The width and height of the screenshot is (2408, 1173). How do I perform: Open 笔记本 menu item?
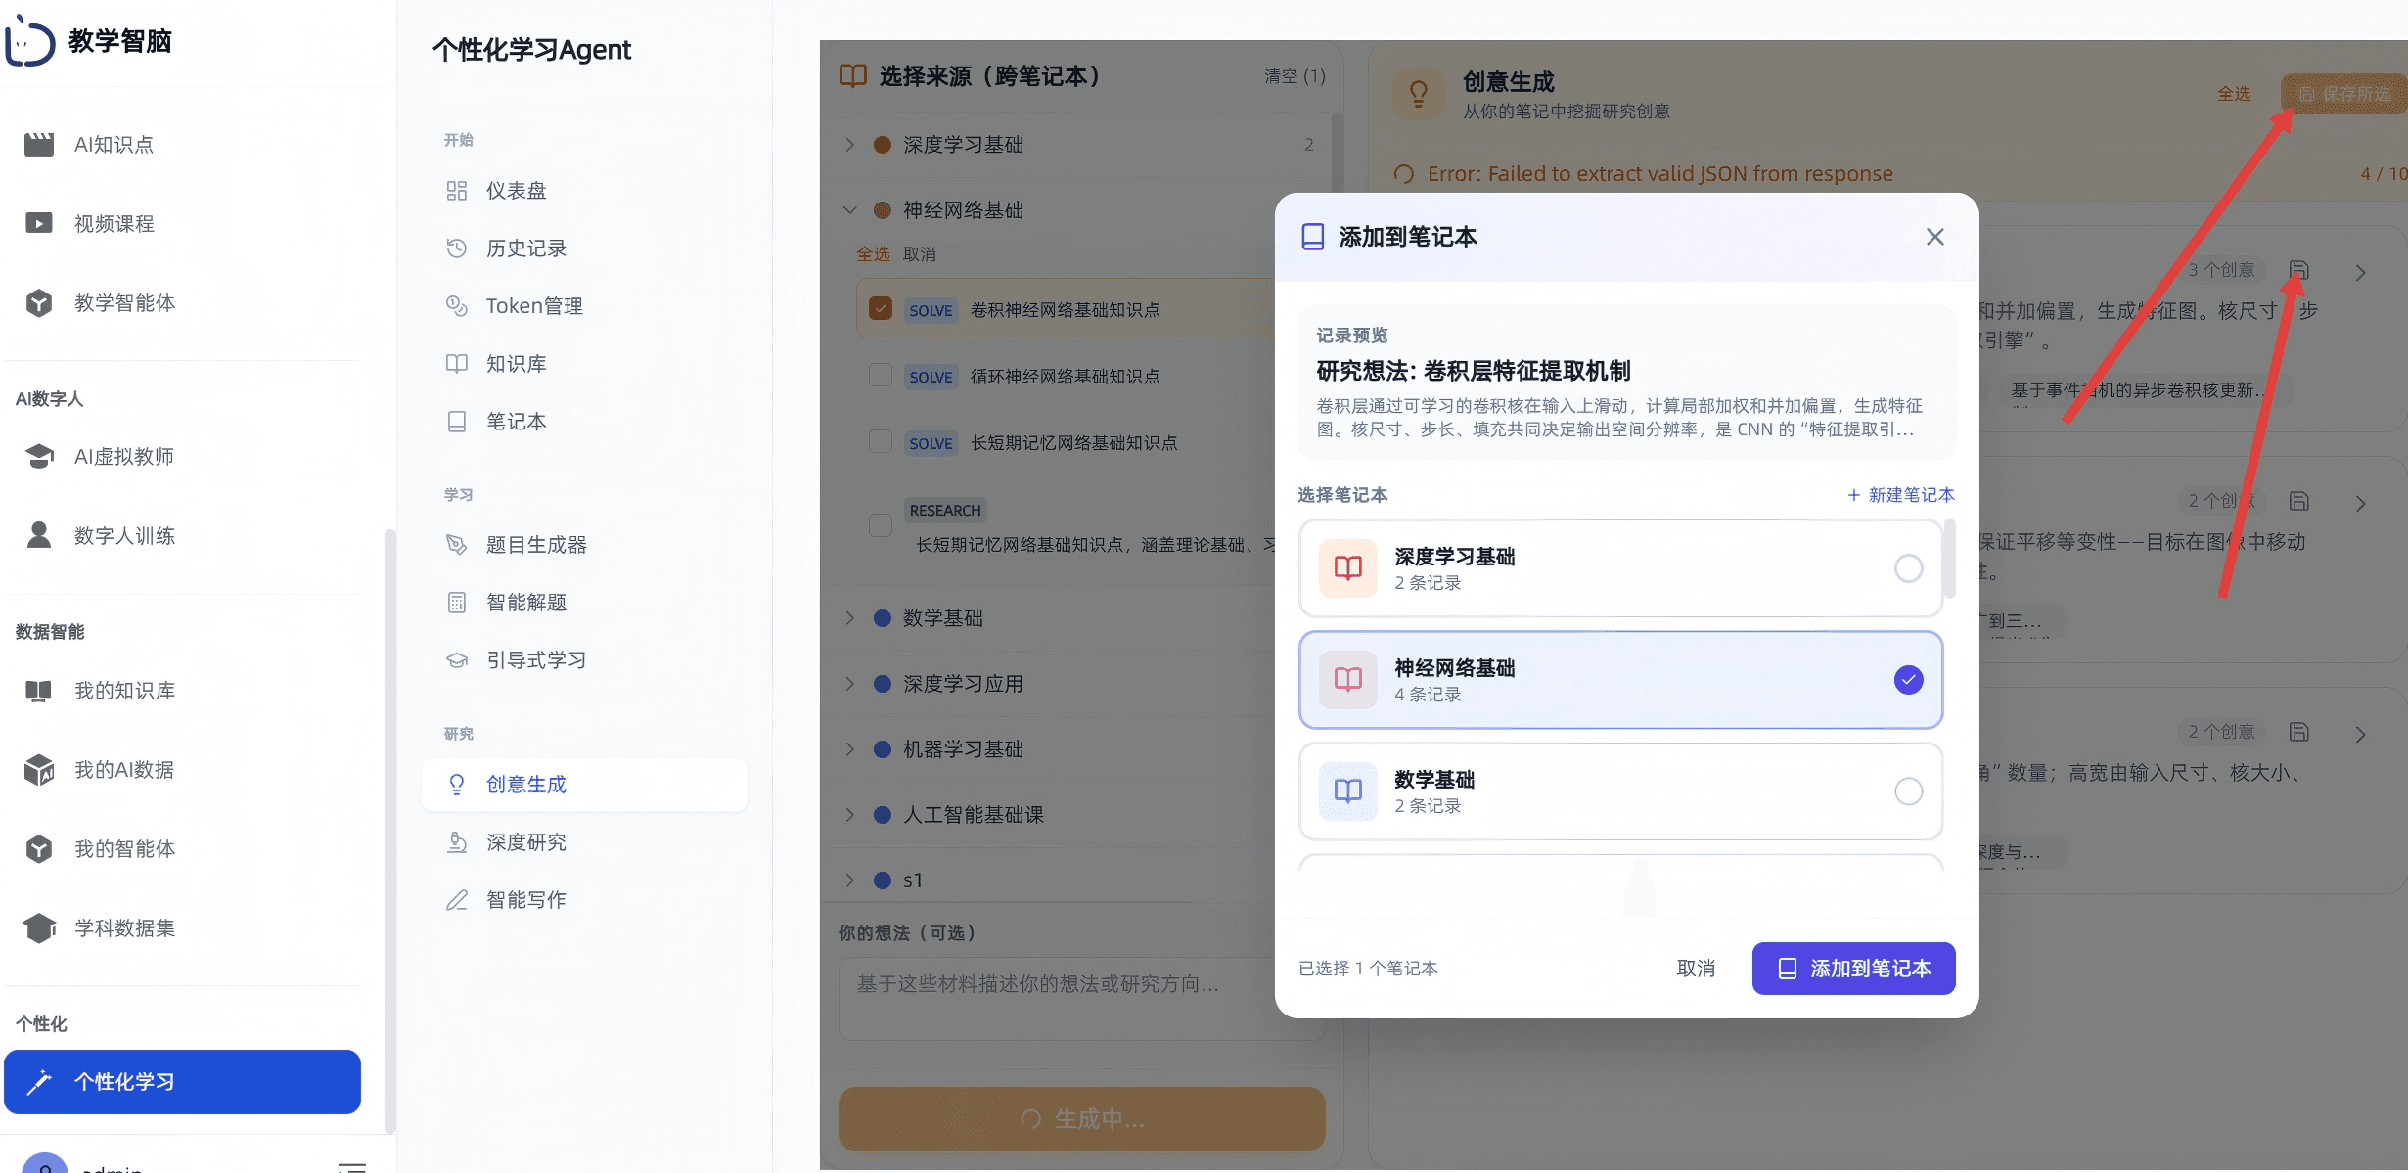pyautogui.click(x=584, y=422)
